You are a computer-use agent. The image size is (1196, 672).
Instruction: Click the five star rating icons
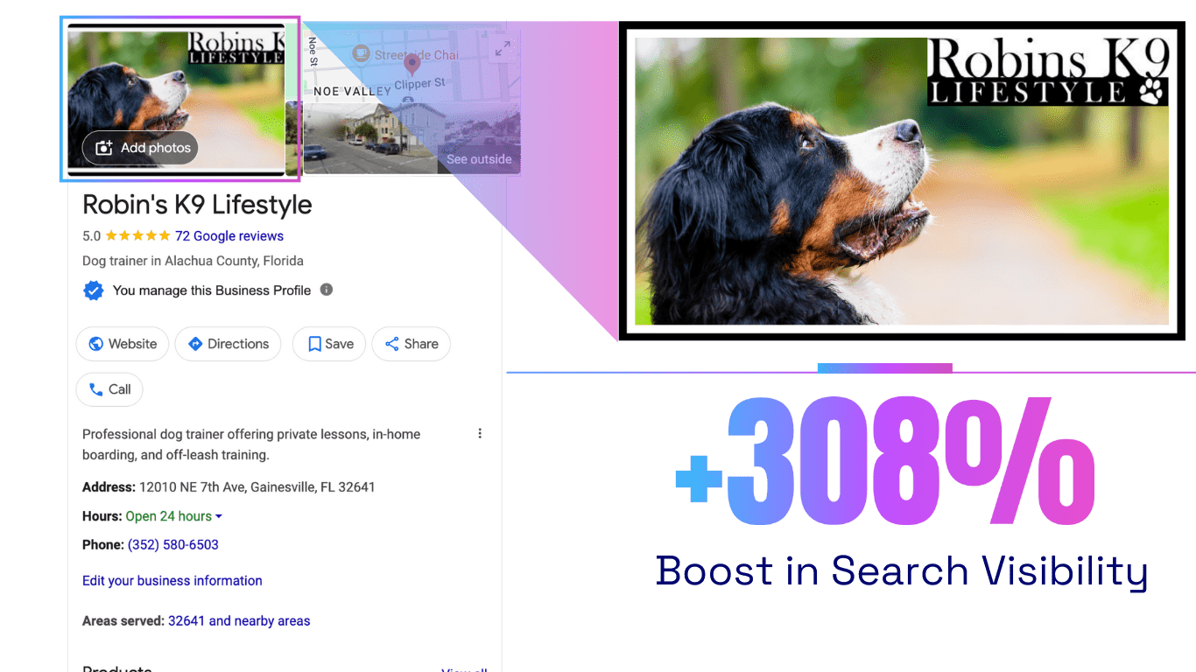pyautogui.click(x=138, y=236)
